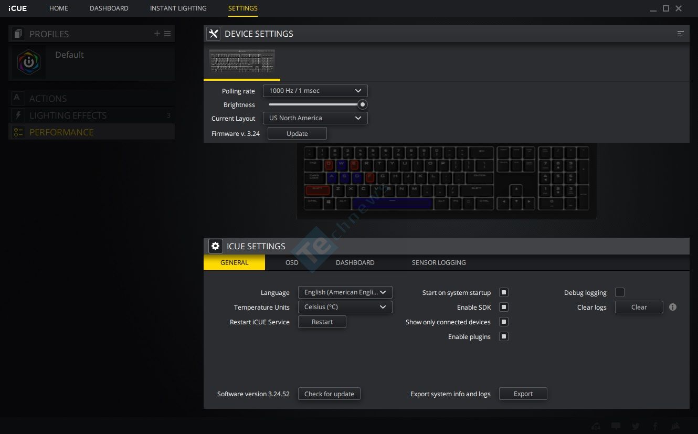Open the chat forum icon in footer

(x=616, y=426)
